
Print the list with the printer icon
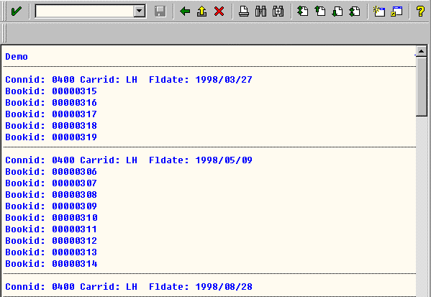[243, 12]
